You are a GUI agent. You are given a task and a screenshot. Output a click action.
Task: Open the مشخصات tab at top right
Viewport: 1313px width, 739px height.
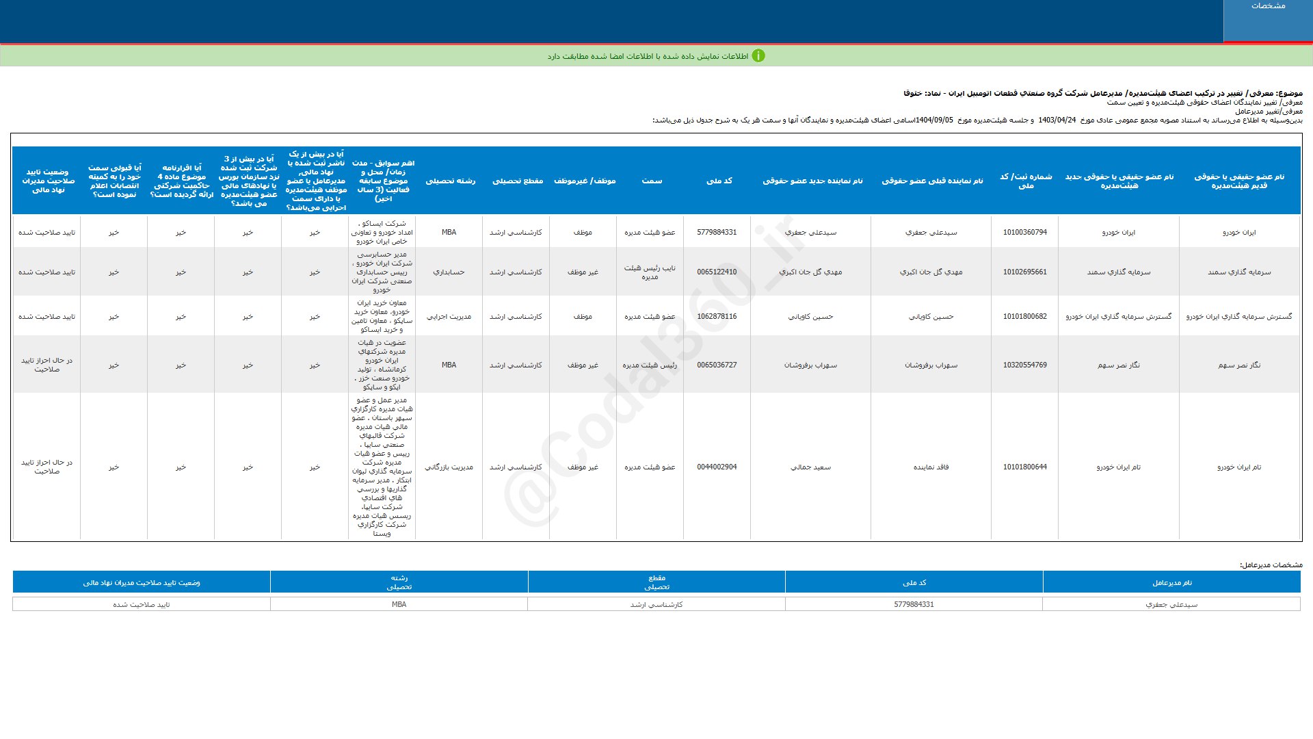click(x=1268, y=6)
